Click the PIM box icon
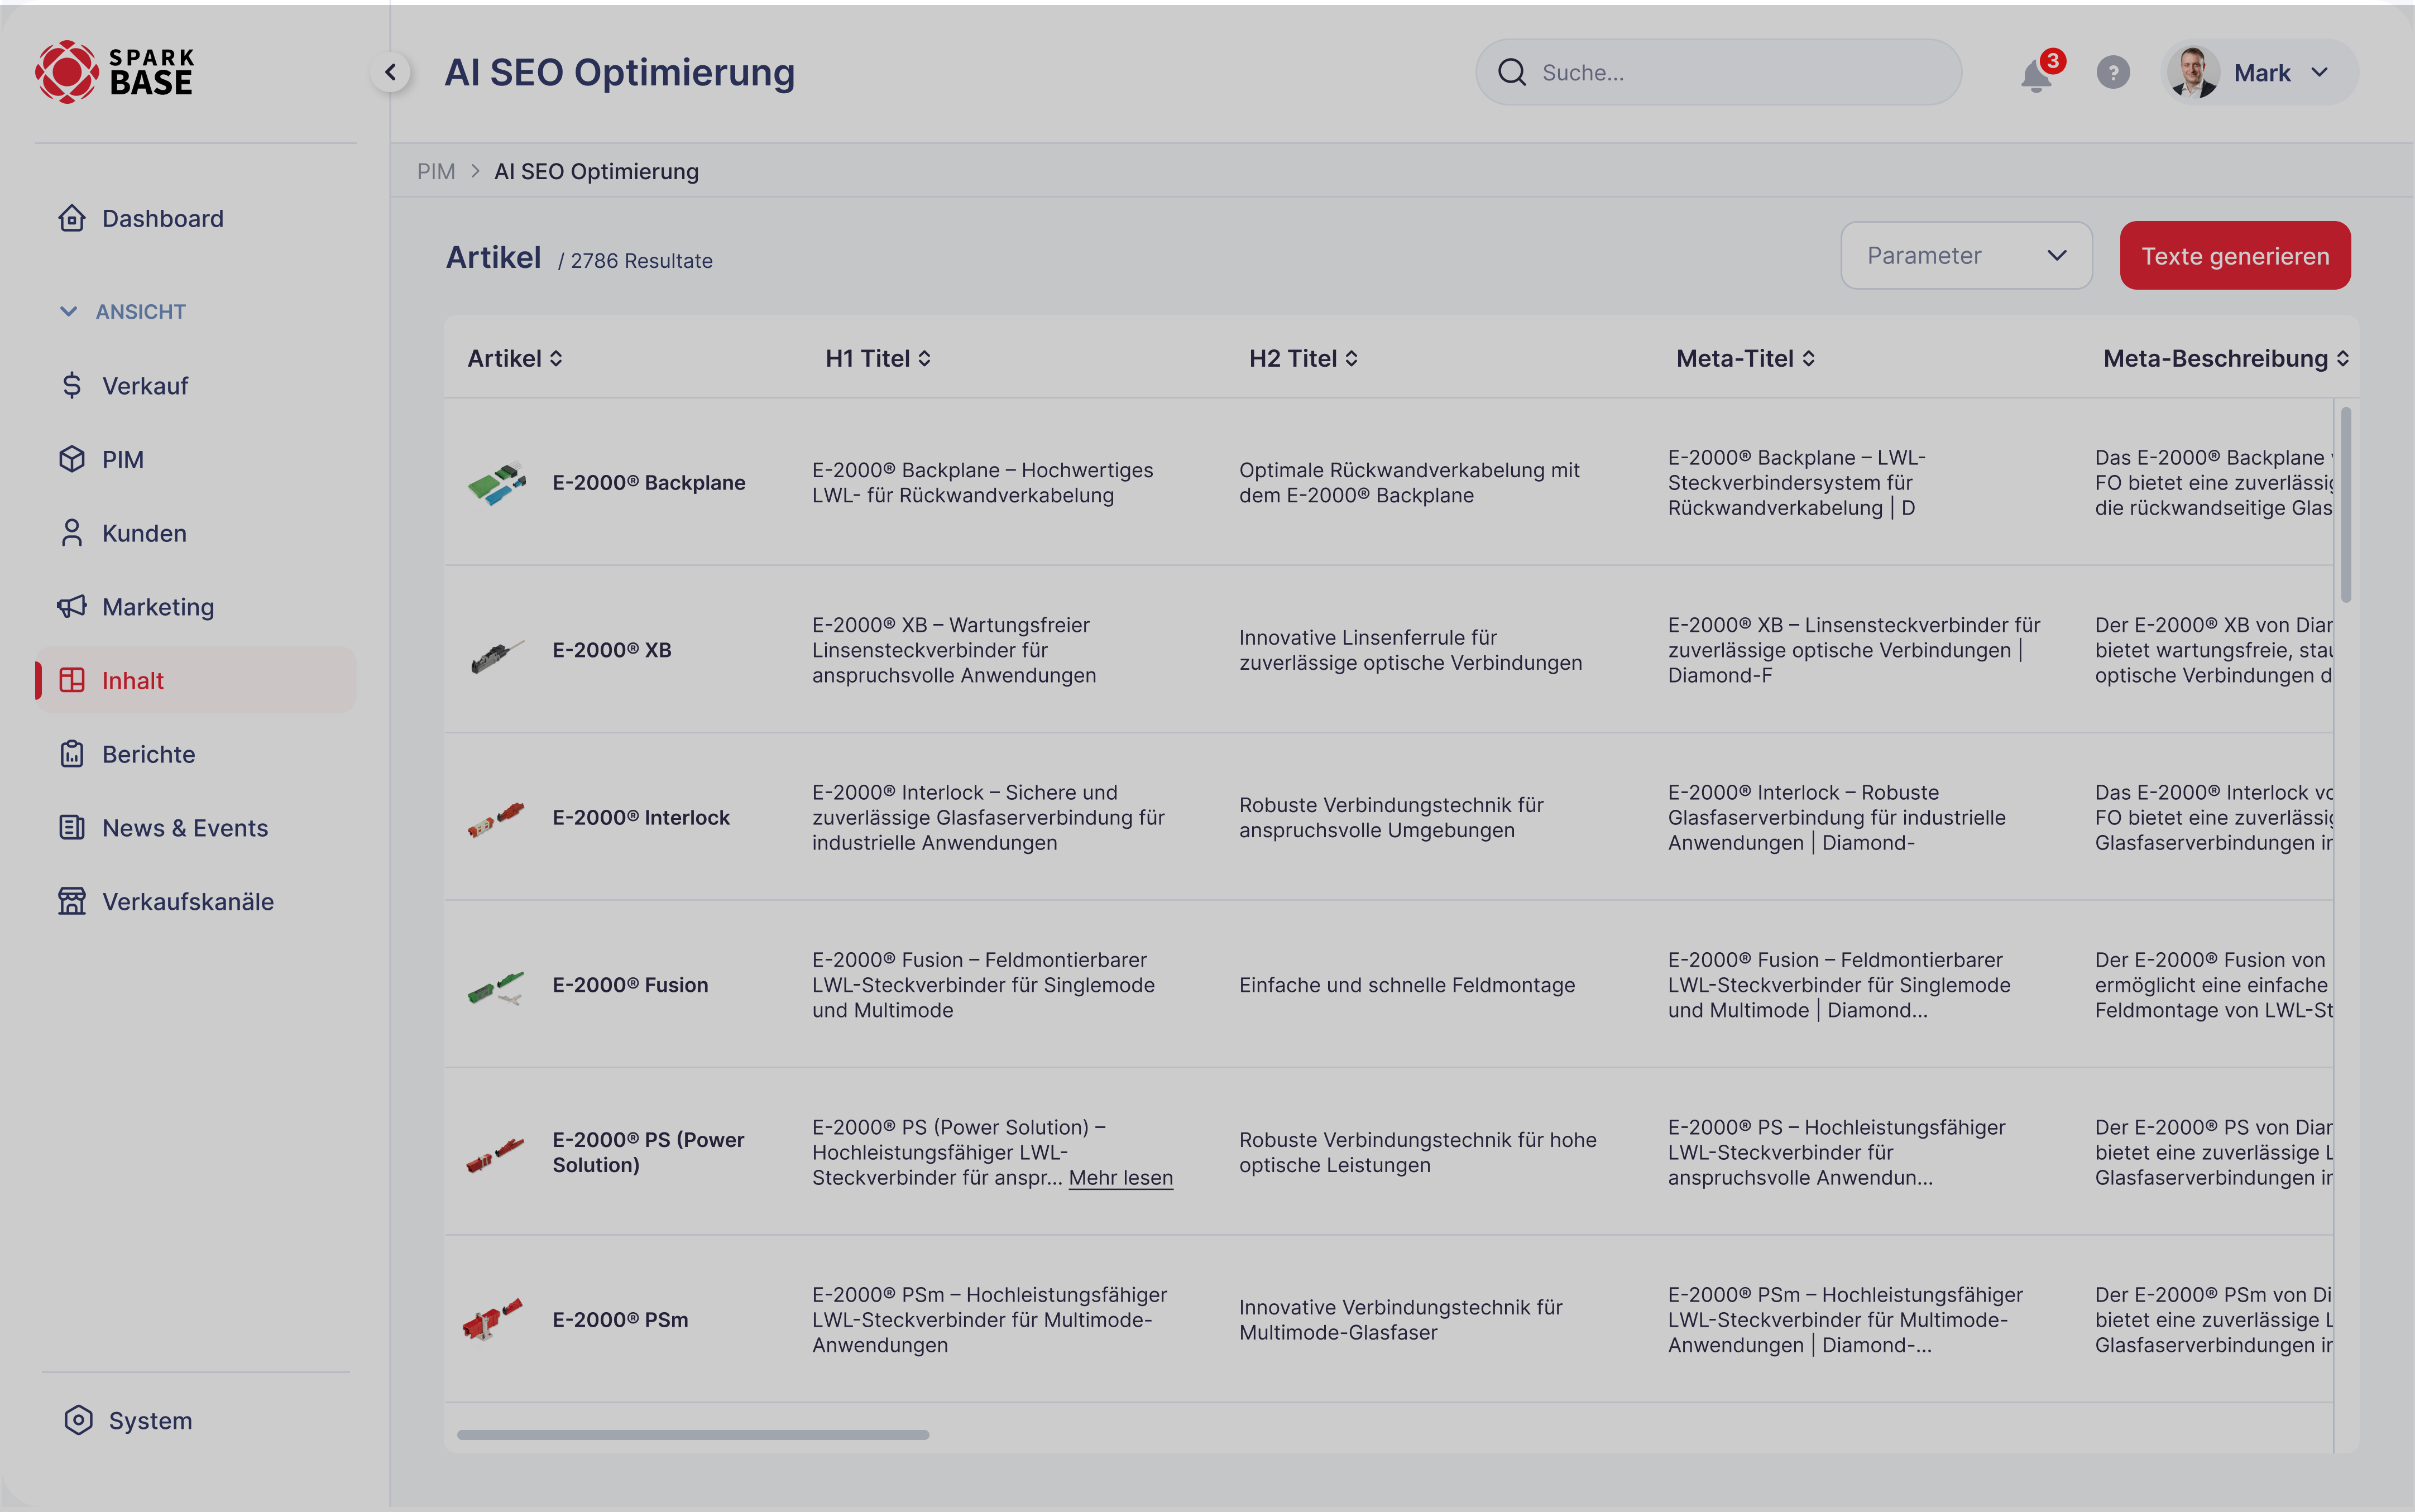Viewport: 2415px width, 1512px height. pyautogui.click(x=72, y=459)
